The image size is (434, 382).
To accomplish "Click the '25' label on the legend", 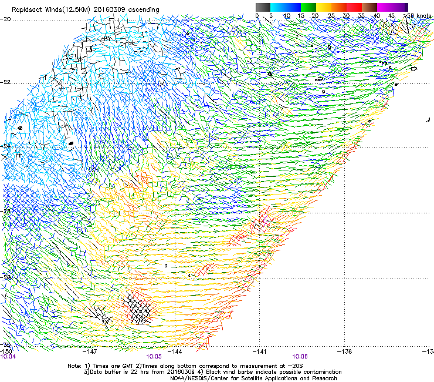I will 331,16.
